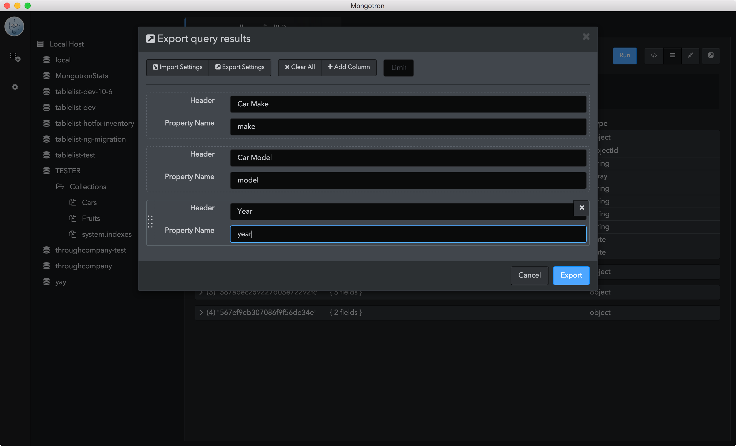
Task: Click the add connection icon in sidebar
Action: [x=15, y=56]
